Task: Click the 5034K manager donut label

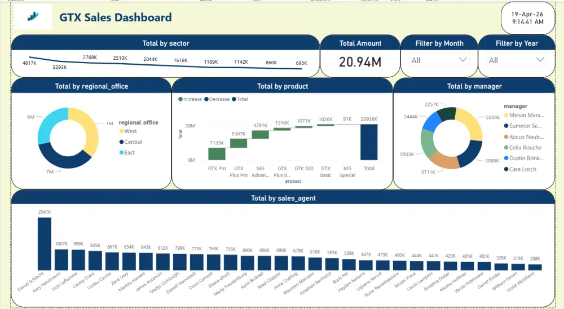Action: 493,117
